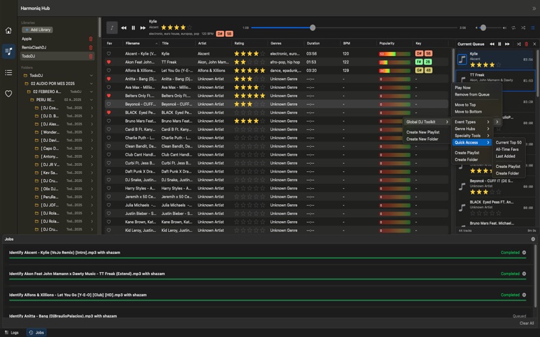
Task: Mute volume using the speaker icon
Action: (x=477, y=28)
